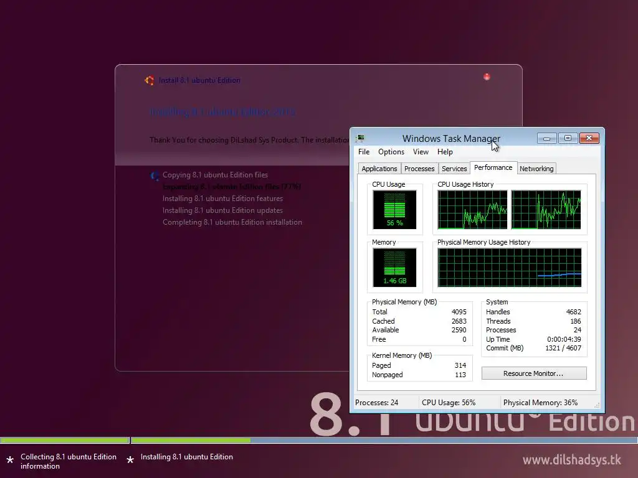Screen dimensions: 638x478
Task: Click the Task Manager title bar icon
Action: [360, 138]
